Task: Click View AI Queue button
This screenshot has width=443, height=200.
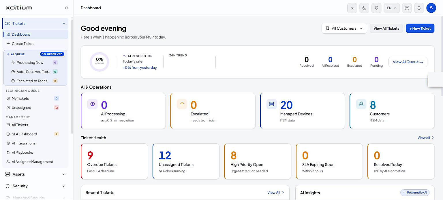Action: tap(408, 62)
